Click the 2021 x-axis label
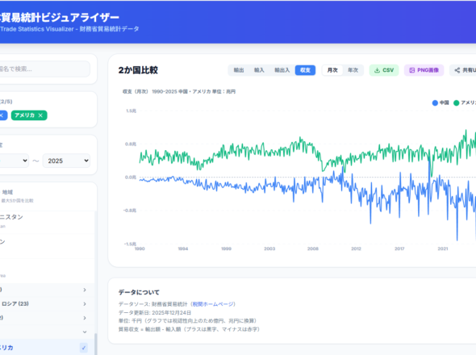Viewport: 476px width, 355px height. click(x=443, y=248)
